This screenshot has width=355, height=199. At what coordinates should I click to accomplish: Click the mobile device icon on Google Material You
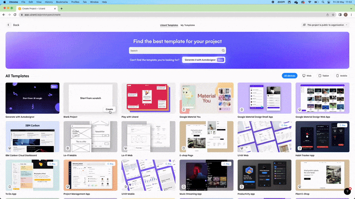184,109
